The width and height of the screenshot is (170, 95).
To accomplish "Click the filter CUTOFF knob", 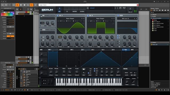I will click(125, 37).
